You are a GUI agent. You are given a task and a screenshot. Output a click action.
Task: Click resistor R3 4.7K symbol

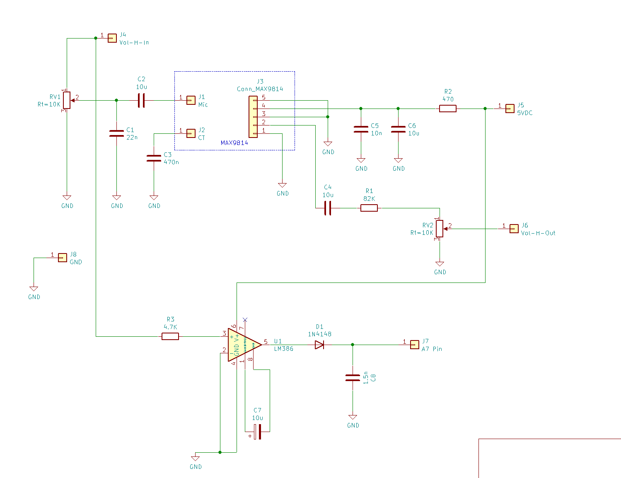[170, 336]
